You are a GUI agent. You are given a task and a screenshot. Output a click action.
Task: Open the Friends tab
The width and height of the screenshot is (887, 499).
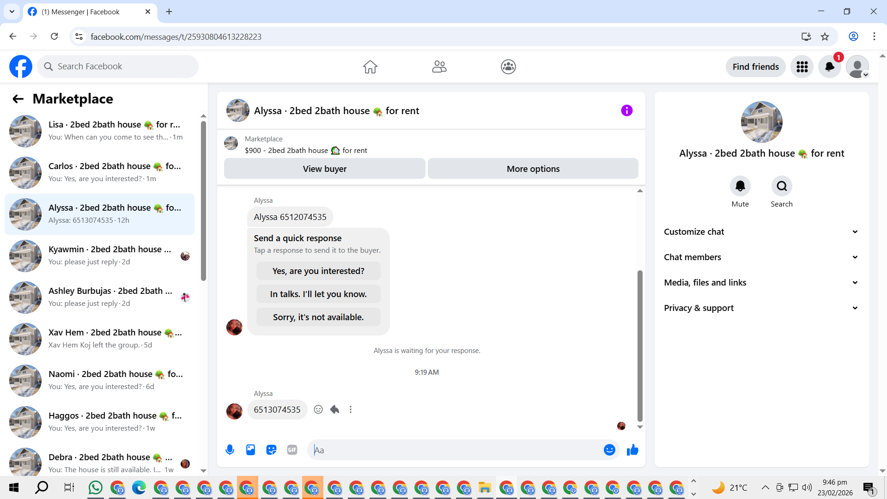439,67
